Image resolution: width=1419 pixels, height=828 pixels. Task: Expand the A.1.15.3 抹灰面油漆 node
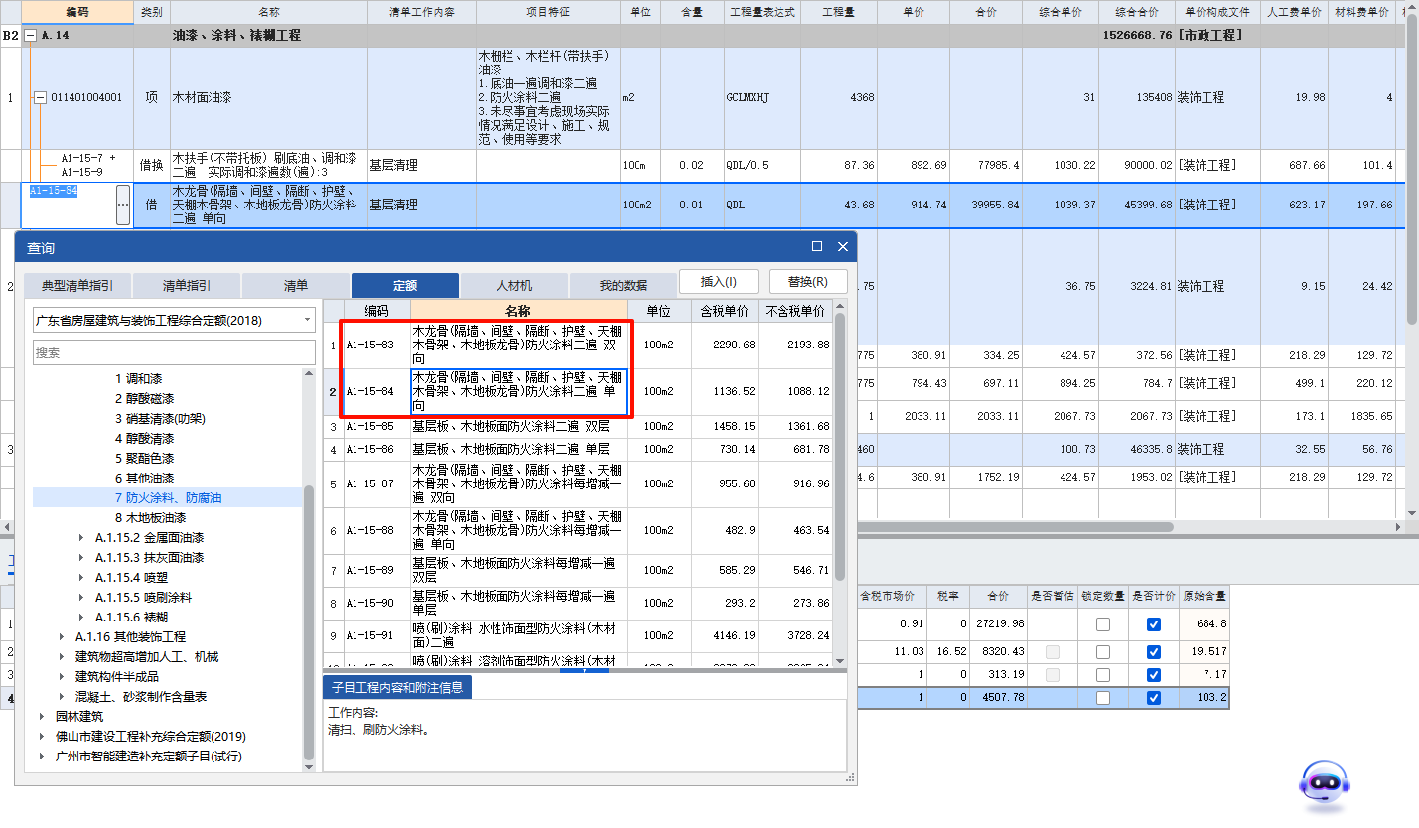click(81, 558)
